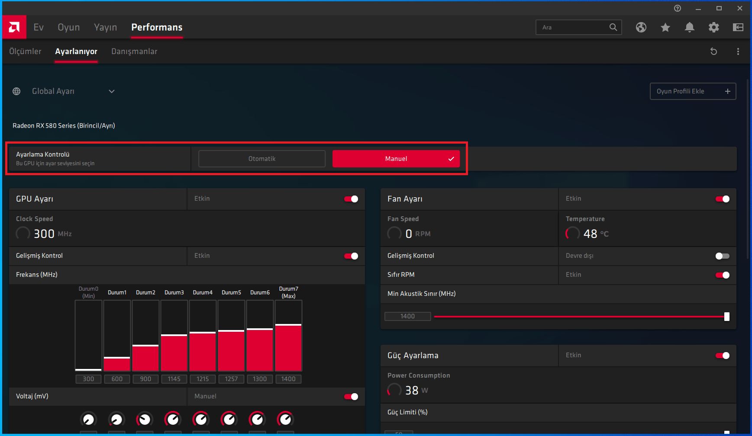Image resolution: width=752 pixels, height=436 pixels.
Task: Toggle the sidebar panel icon
Action: click(x=738, y=27)
